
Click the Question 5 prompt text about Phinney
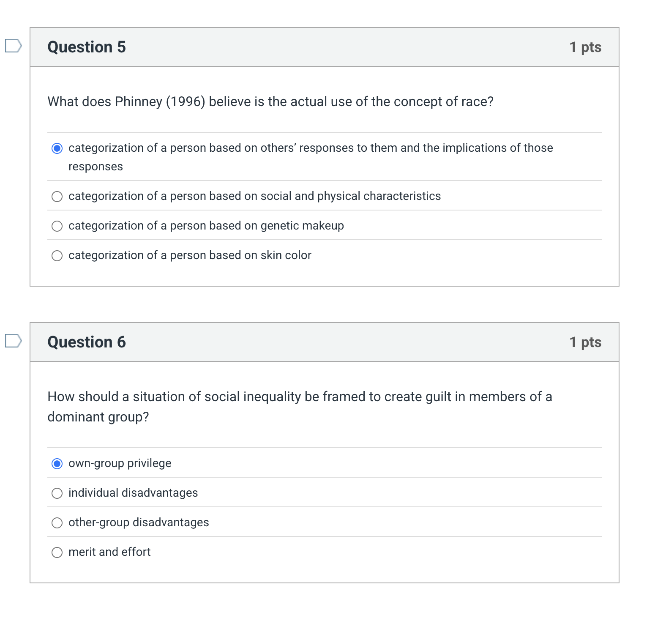click(x=270, y=101)
